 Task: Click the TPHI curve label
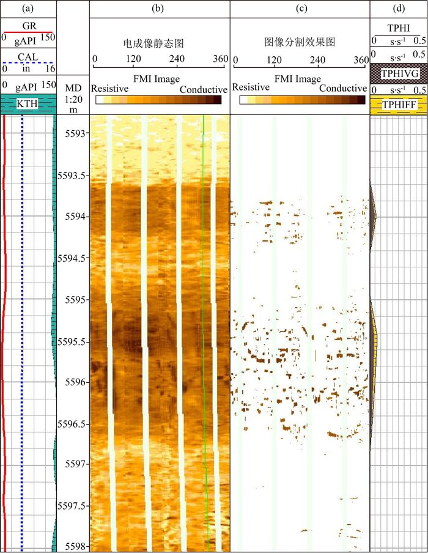(398, 28)
